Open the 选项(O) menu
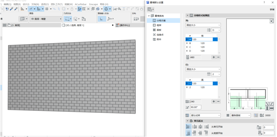Screen dimensions: 277x137 pos(45,4)
